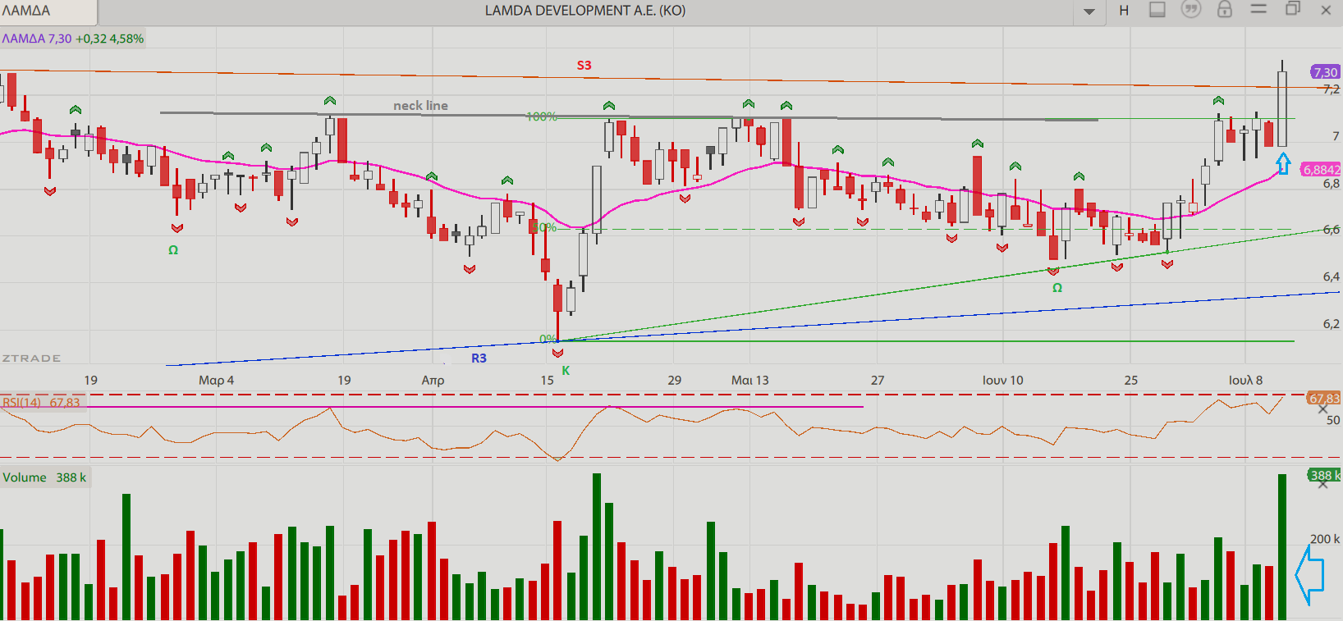Click the Ιουν 10 date label
The width and height of the screenshot is (1343, 621).
1003,380
